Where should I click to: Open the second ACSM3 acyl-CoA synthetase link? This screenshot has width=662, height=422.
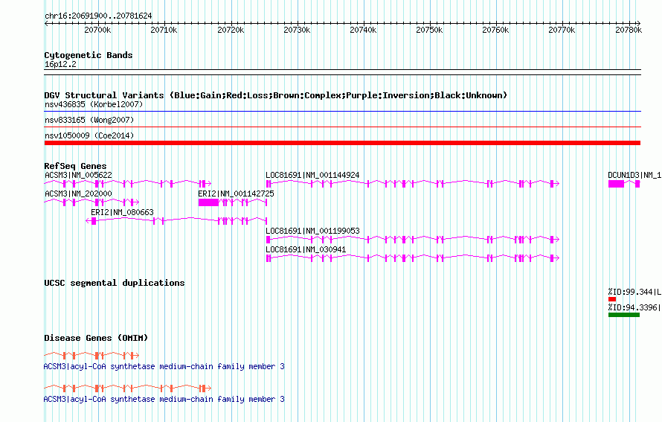tap(164, 399)
